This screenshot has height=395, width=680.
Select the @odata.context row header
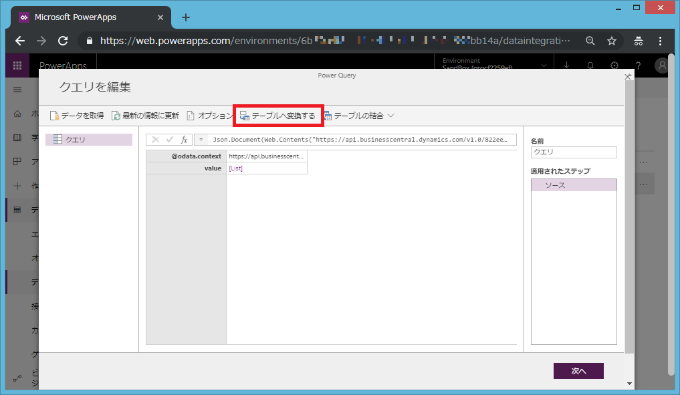pyautogui.click(x=186, y=156)
